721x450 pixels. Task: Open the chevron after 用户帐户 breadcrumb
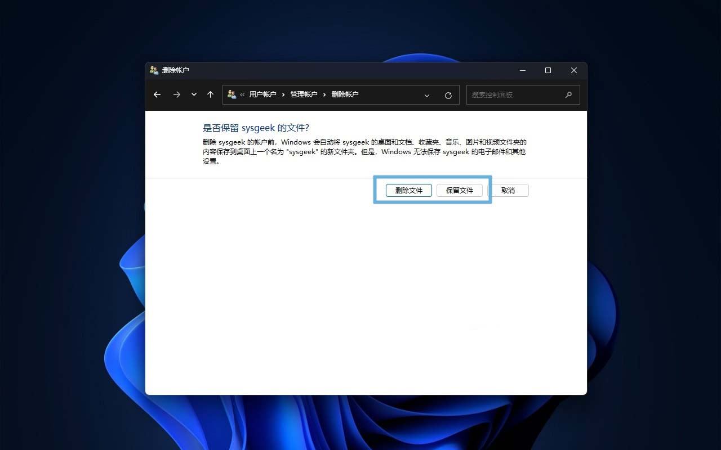[283, 95]
